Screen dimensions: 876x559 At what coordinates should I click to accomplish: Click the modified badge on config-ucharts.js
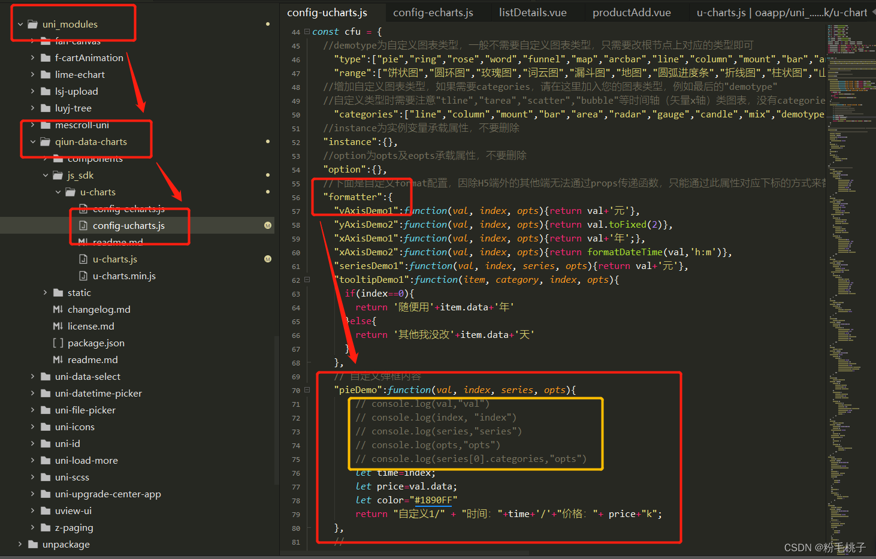(x=268, y=226)
